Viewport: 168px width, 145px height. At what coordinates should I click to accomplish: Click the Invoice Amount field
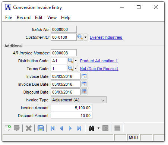(72, 108)
